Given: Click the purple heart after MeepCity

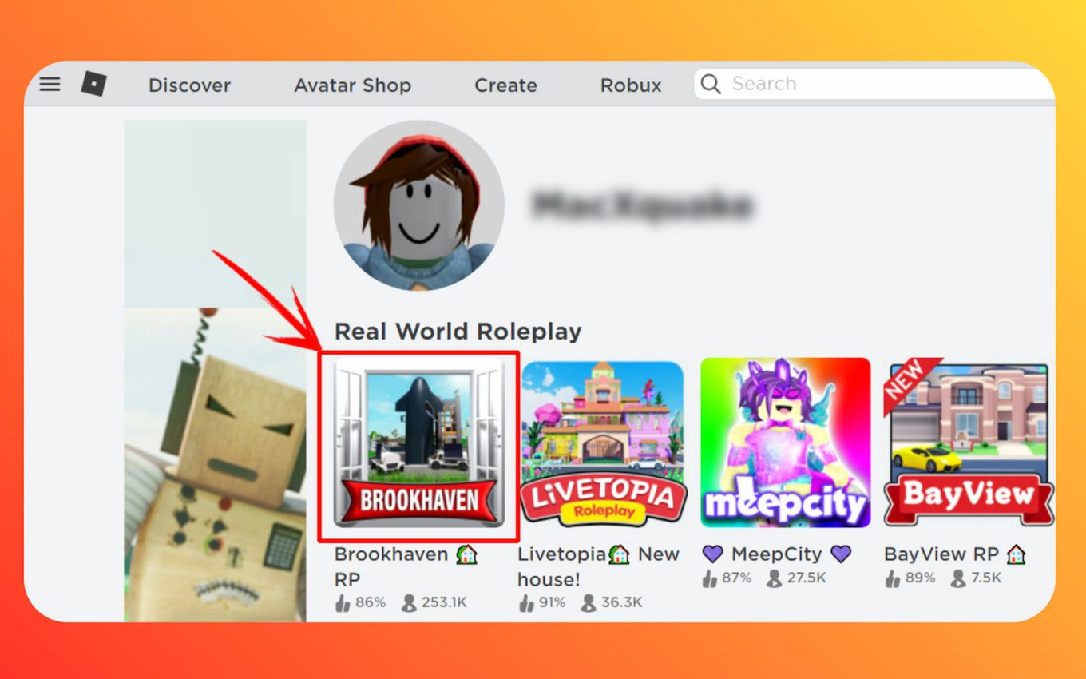Looking at the screenshot, I should [841, 554].
